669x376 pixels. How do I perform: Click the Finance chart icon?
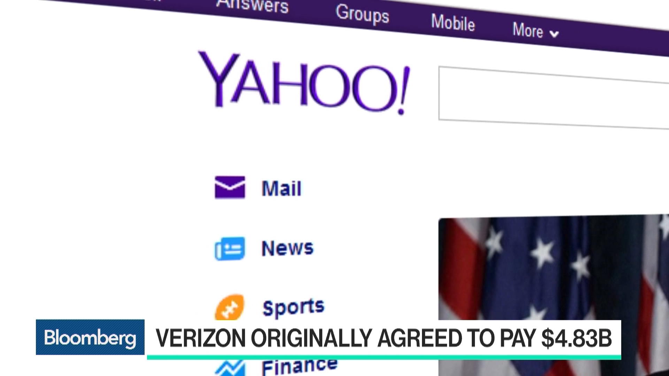tap(230, 368)
